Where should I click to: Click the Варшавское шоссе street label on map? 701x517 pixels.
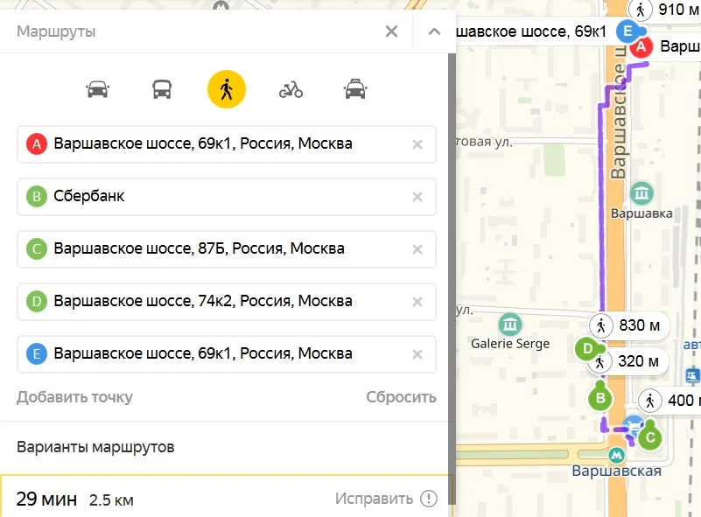[x=618, y=112]
